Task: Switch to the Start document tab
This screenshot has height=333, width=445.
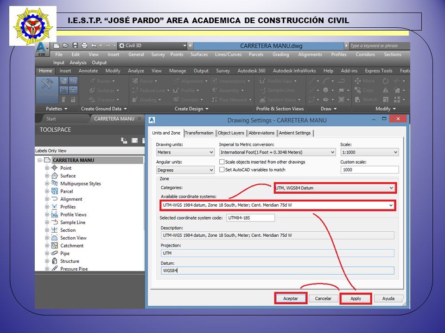Action: tap(51, 119)
